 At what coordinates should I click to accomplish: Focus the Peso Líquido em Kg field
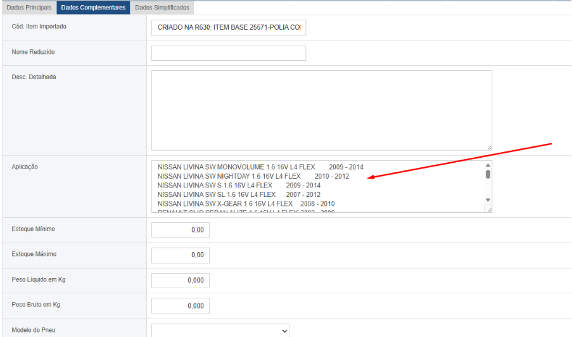181,281
